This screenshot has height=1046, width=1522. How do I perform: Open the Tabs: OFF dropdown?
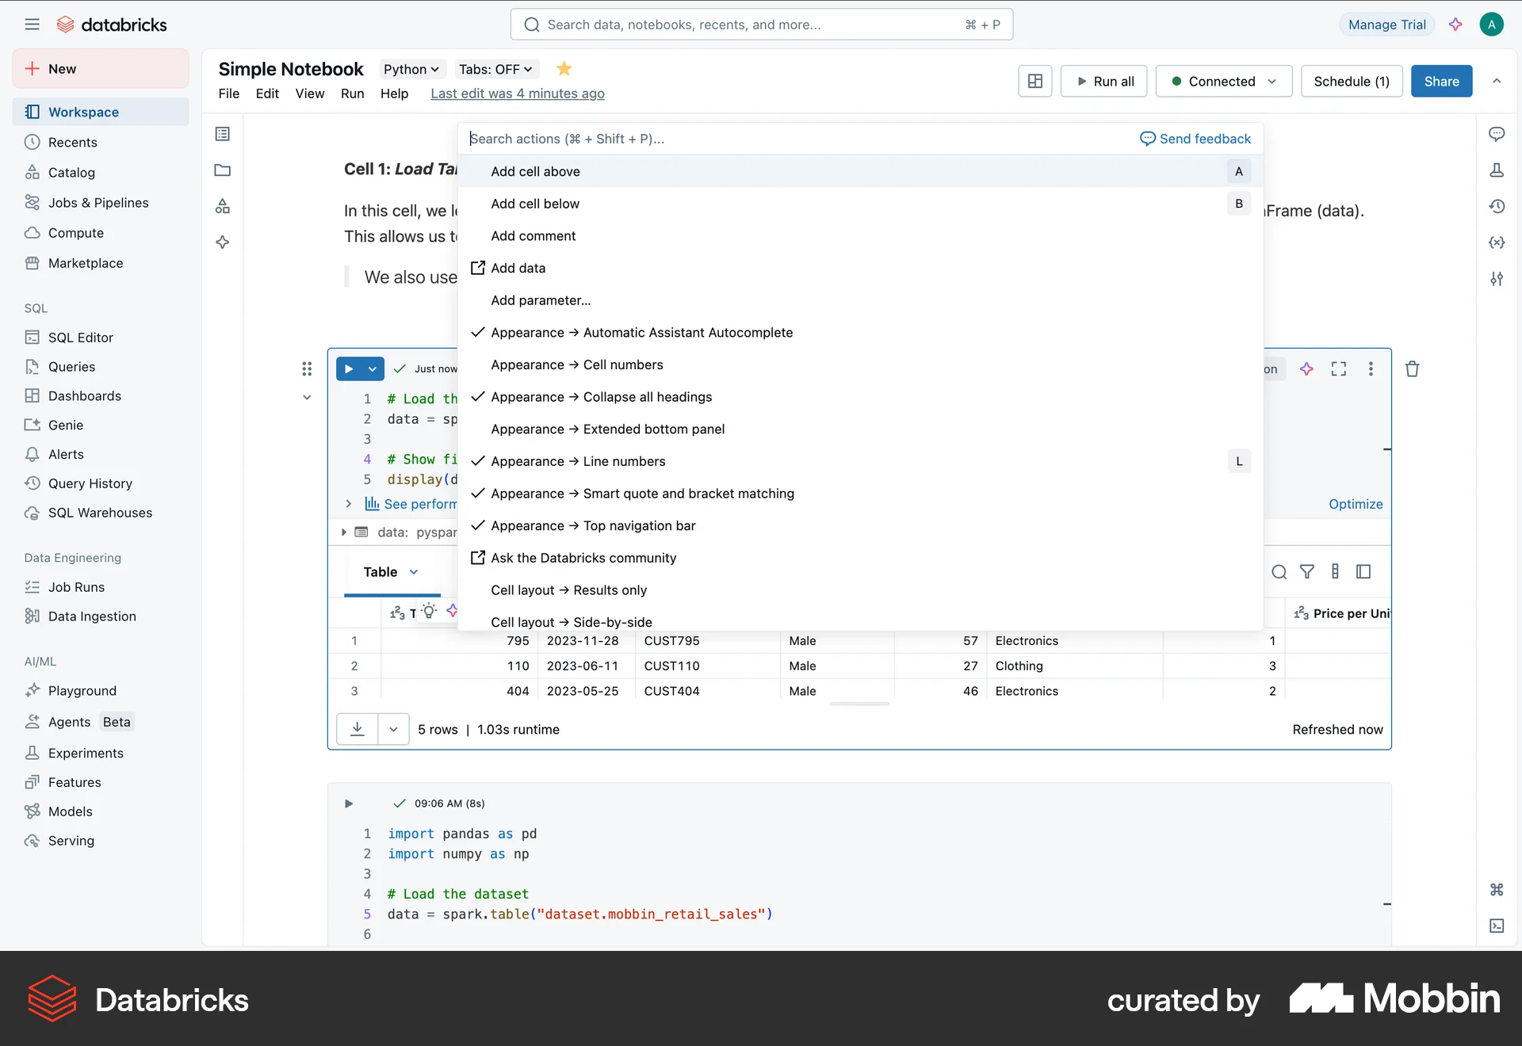coord(495,69)
